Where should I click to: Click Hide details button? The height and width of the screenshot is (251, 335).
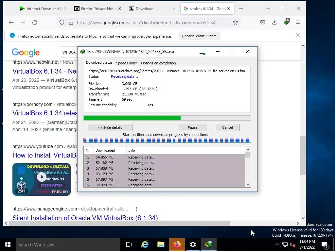click(110, 127)
